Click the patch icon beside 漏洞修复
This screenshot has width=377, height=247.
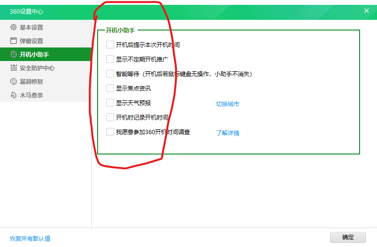click(x=14, y=81)
